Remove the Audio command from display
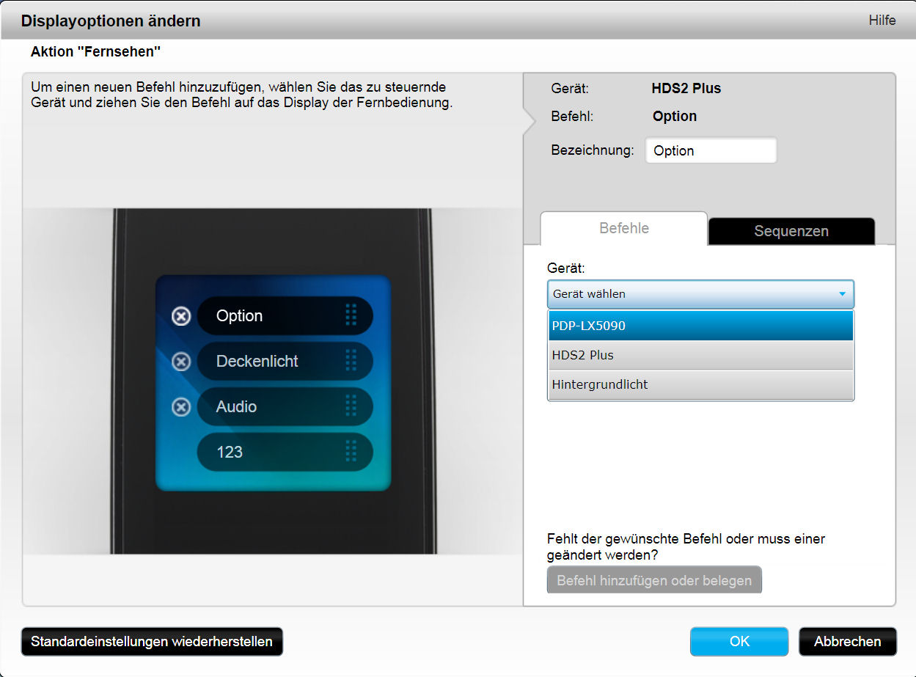The width and height of the screenshot is (916, 677). point(181,407)
